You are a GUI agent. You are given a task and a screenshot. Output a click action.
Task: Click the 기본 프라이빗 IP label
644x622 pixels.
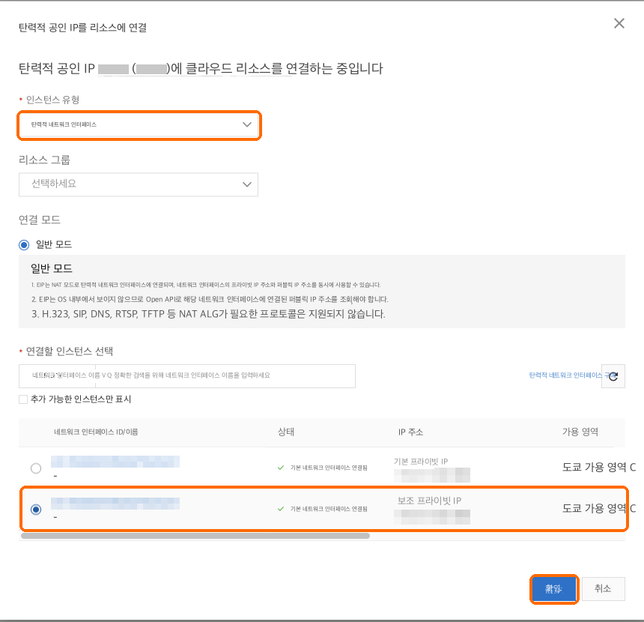pos(421,462)
